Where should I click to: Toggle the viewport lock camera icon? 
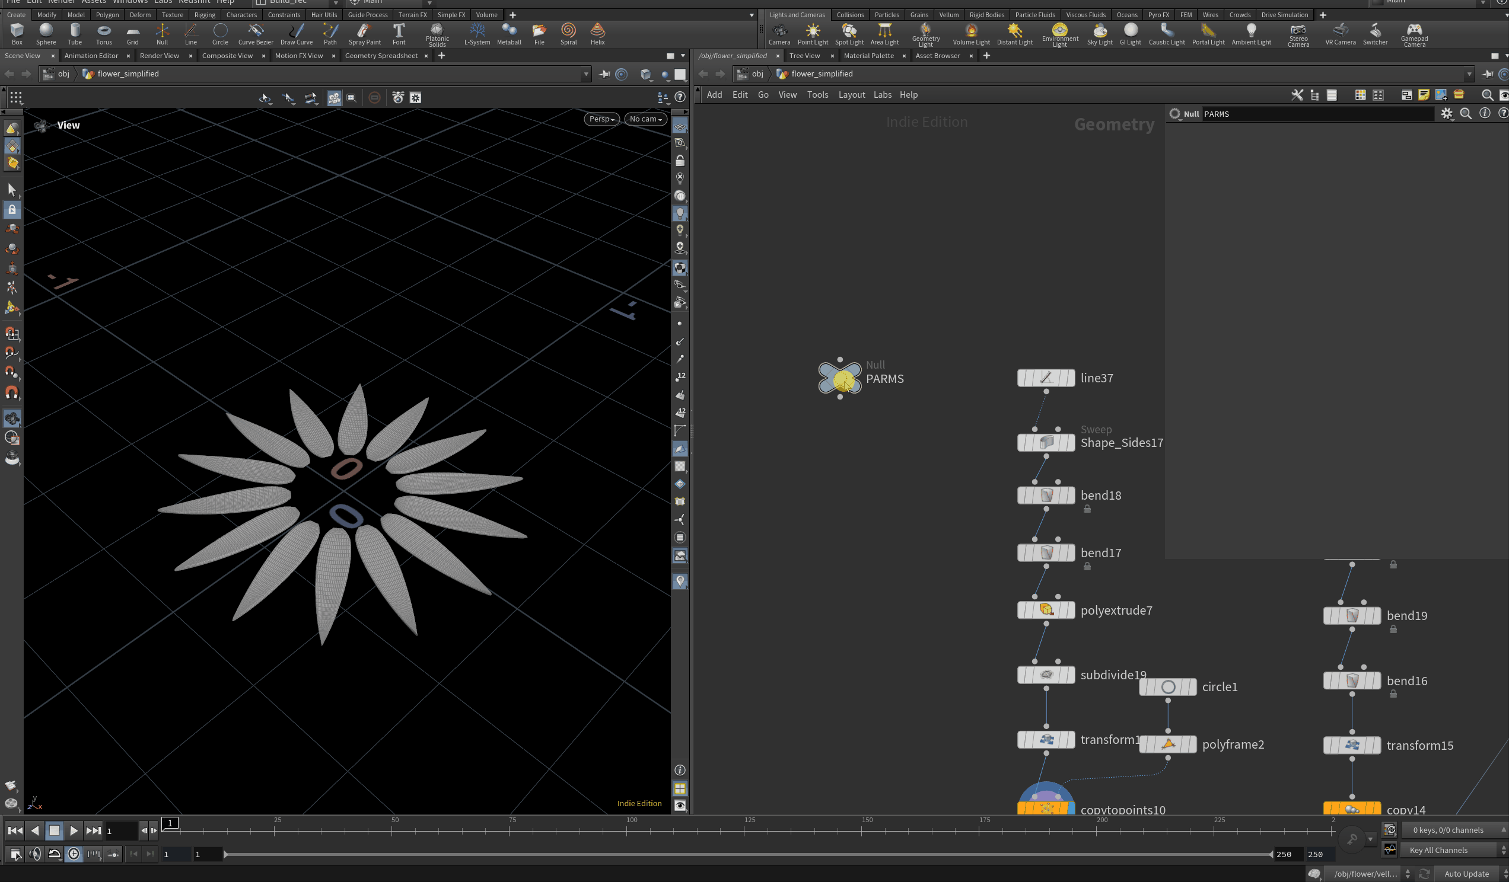[680, 161]
